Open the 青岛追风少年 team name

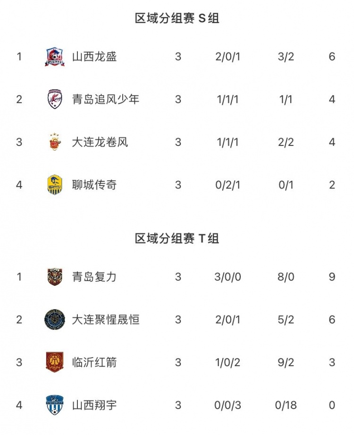[x=106, y=100]
